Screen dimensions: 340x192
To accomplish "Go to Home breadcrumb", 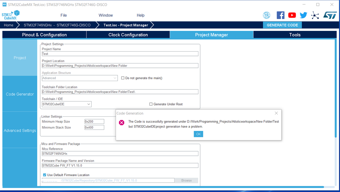I will [x=9, y=25].
